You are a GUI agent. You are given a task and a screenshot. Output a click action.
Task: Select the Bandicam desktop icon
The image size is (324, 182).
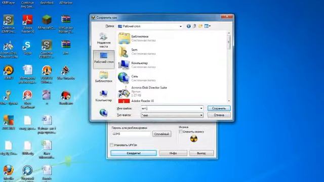coord(66,98)
